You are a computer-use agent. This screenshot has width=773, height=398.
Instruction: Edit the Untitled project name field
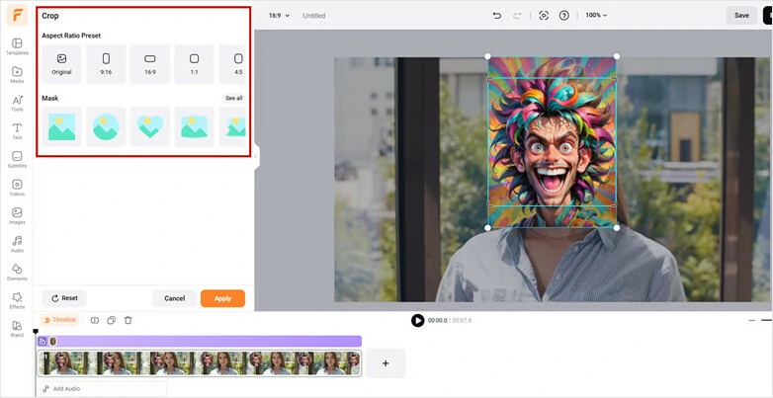coord(314,16)
